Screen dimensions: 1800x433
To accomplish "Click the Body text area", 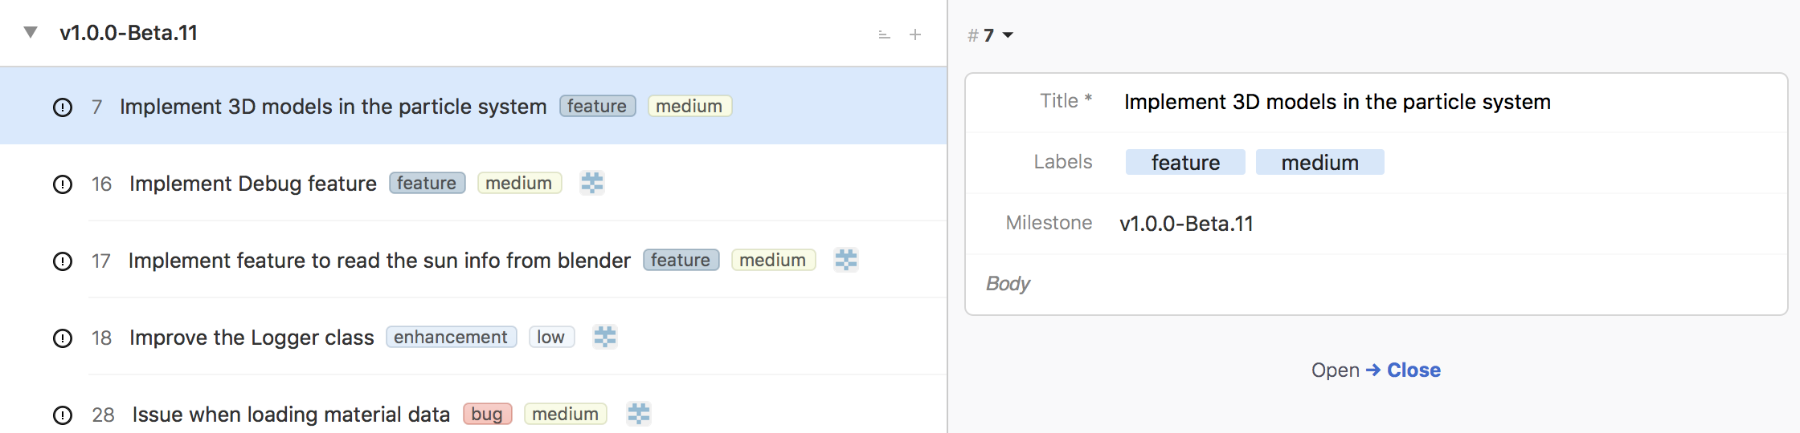I will point(1376,284).
